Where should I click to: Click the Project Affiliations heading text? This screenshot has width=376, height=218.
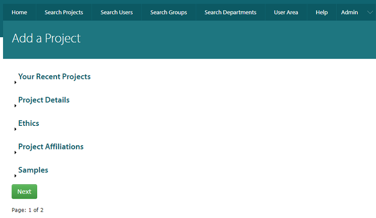[51, 147]
